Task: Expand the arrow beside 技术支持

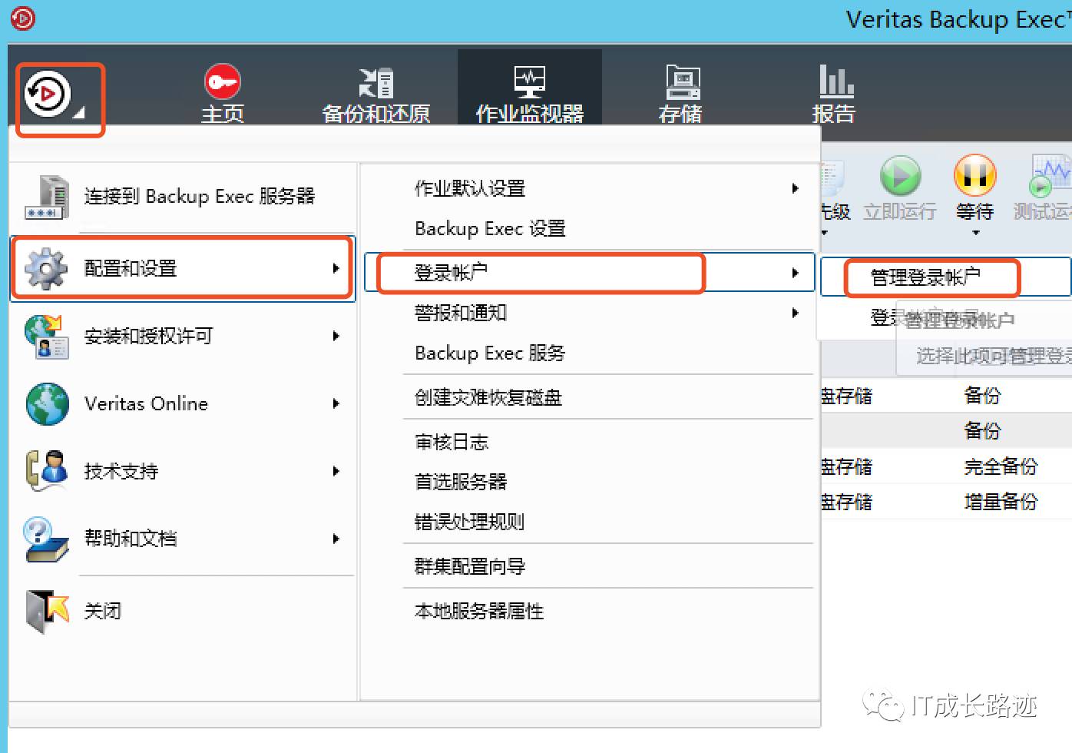Action: click(336, 471)
